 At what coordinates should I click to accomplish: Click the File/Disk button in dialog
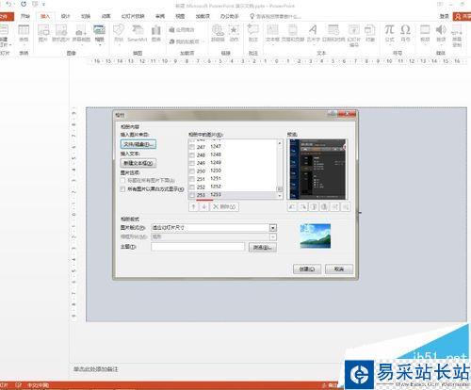(138, 144)
